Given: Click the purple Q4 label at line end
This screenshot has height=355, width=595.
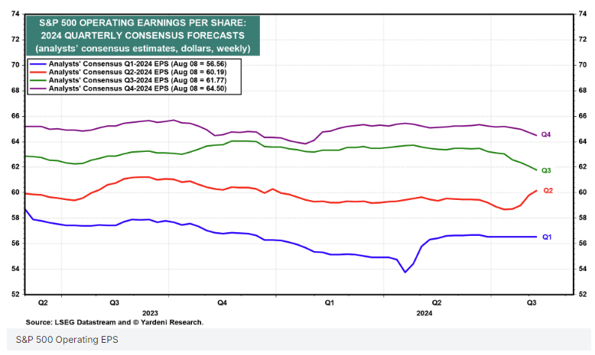Looking at the screenshot, I should (546, 135).
